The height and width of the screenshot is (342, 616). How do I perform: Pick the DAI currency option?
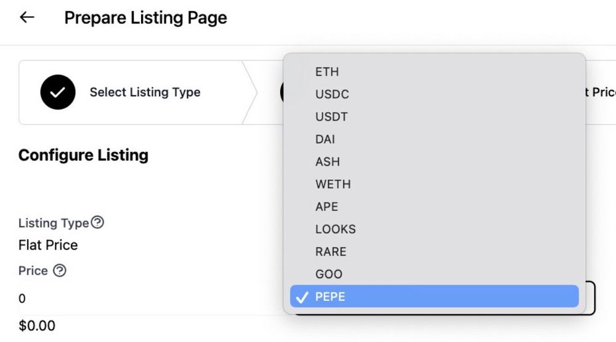[434, 139]
